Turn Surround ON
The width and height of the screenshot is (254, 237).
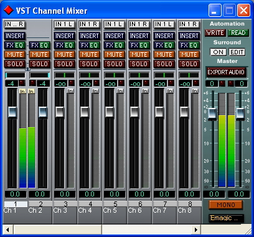[218, 52]
